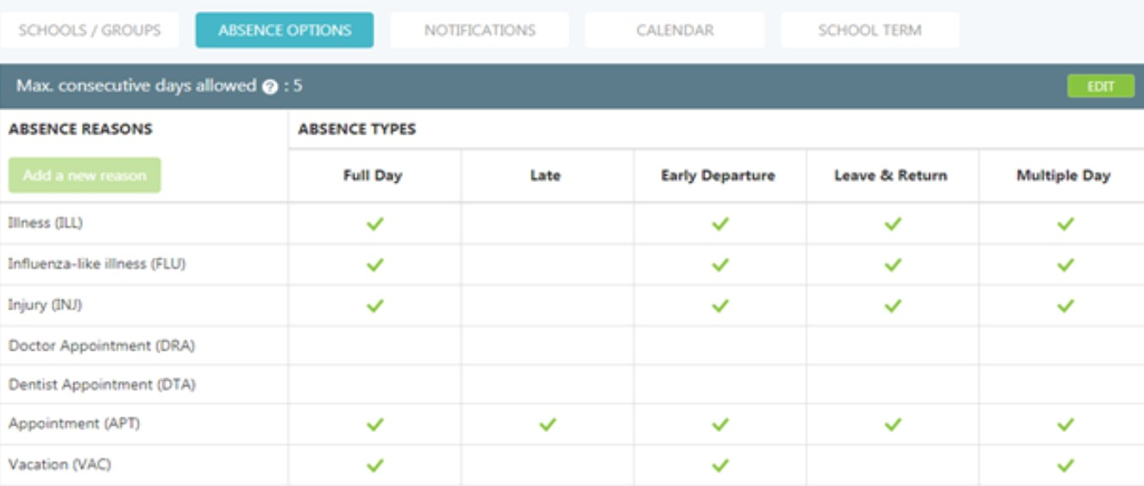Image resolution: width=1144 pixels, height=486 pixels.
Task: Click Influenza-like illness Early Departure checkmark
Action: click(x=720, y=265)
